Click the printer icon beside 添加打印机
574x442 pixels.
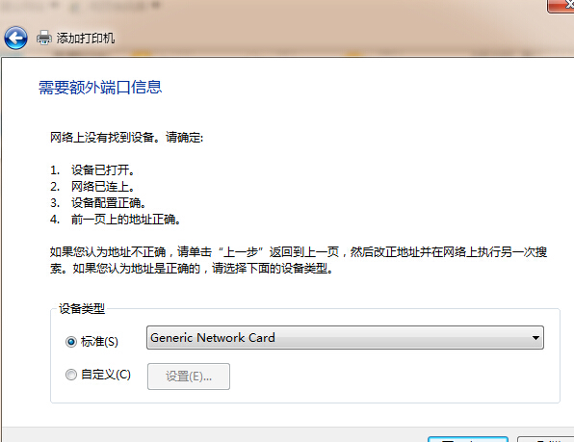click(44, 38)
